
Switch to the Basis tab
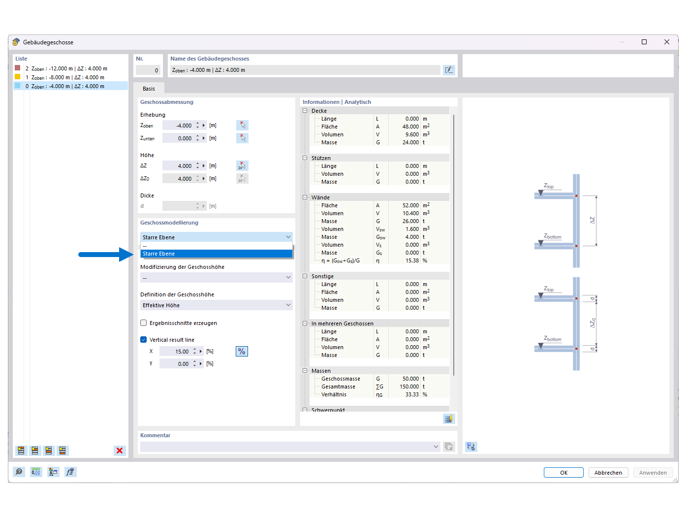tap(149, 89)
